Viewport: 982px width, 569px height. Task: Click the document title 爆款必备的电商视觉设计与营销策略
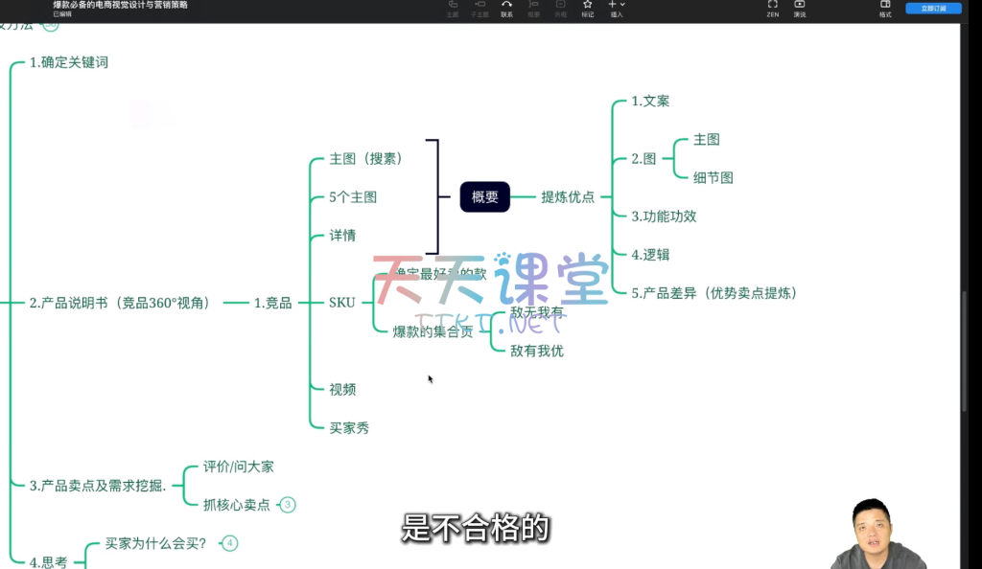120,5
